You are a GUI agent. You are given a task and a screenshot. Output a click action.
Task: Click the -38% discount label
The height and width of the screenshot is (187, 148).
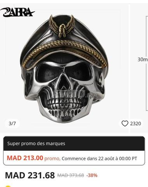(x=92, y=175)
